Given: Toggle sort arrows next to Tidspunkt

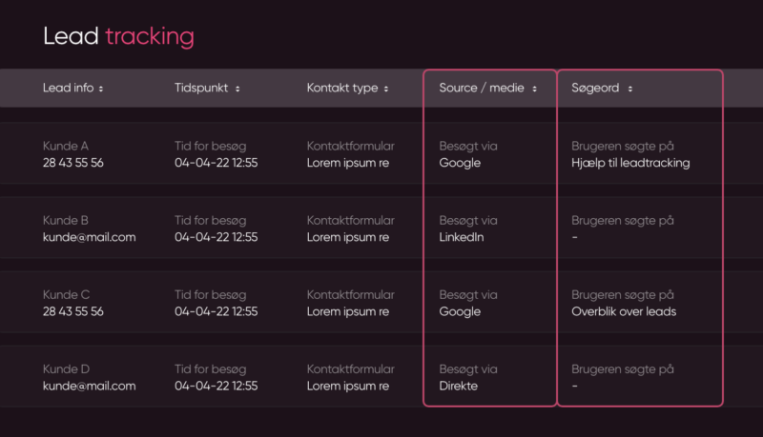Looking at the screenshot, I should click(237, 89).
